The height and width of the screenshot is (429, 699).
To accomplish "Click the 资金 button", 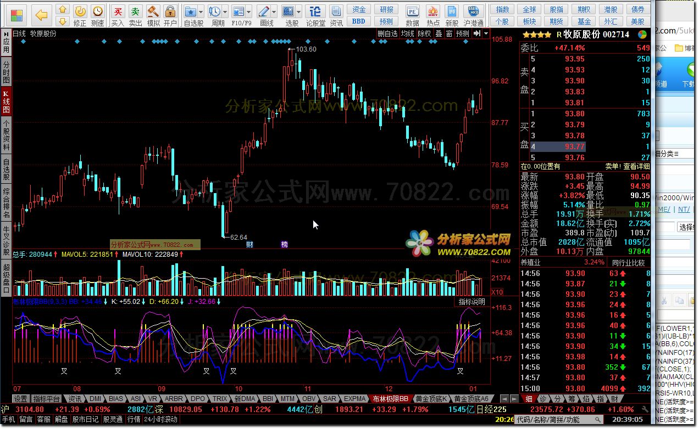I will tap(359, 9).
